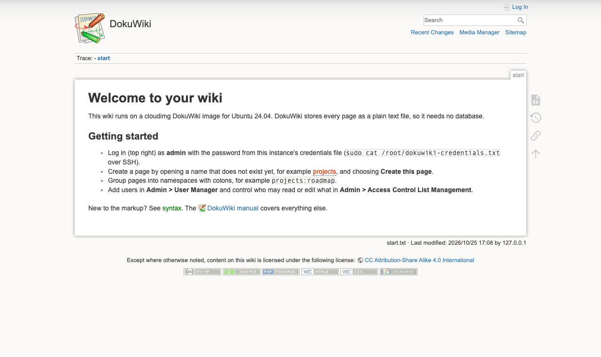Click the start.txt last modified text
Viewport: 601px width, 357px height.
tap(456, 243)
